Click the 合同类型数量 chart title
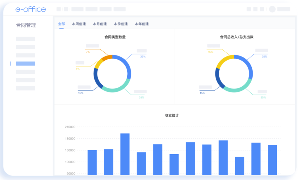Image resolution: width=299 pixels, height=182 pixels. (115, 37)
